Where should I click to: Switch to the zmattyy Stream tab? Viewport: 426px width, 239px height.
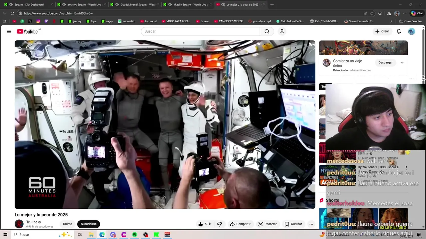(x=81, y=5)
